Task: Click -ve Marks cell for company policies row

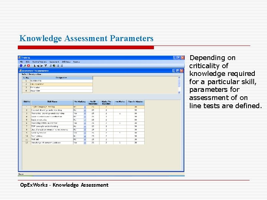Action: point(120,143)
